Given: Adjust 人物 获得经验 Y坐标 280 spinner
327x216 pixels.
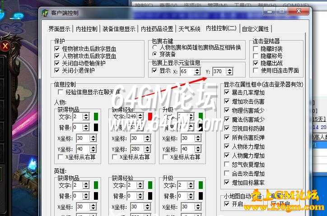Looking at the screenshot, I should (147, 149).
